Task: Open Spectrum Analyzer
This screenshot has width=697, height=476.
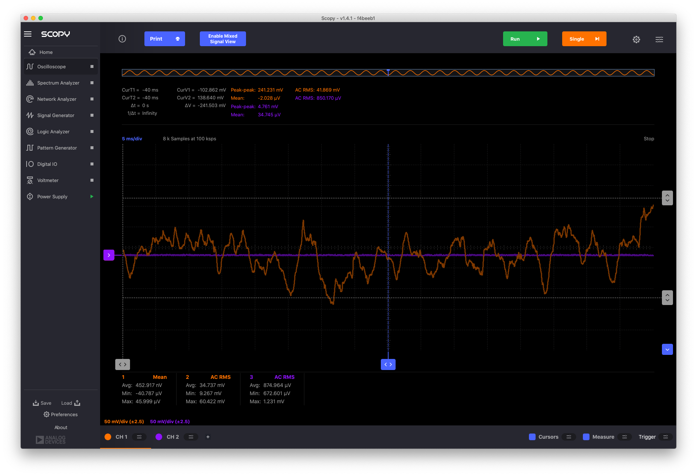Action: pyautogui.click(x=61, y=83)
